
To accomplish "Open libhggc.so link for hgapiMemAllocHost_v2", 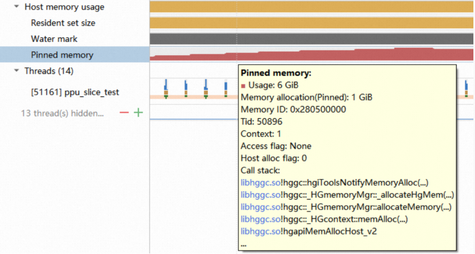I will (260, 231).
